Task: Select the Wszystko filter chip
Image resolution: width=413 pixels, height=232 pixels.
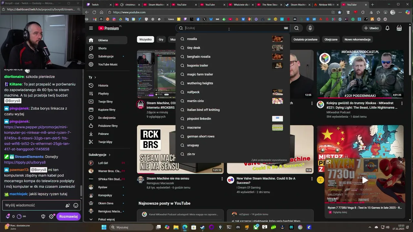Action: [x=146, y=39]
